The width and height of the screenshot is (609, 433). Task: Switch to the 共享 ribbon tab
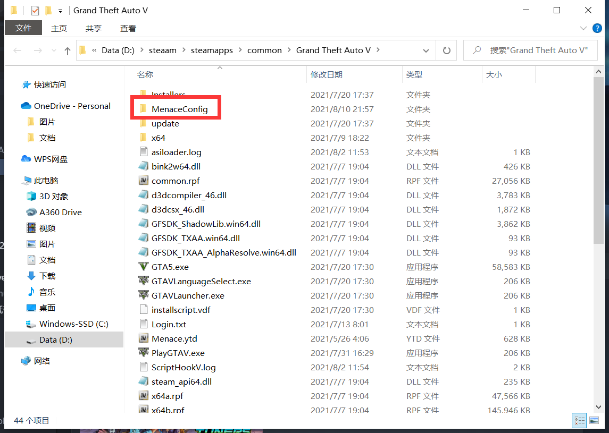click(x=94, y=28)
